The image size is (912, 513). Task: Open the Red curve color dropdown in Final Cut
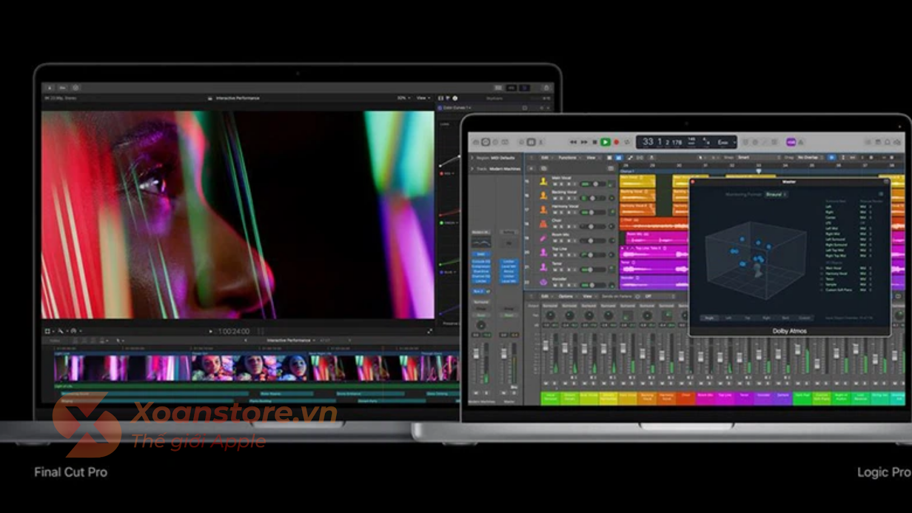click(x=448, y=173)
